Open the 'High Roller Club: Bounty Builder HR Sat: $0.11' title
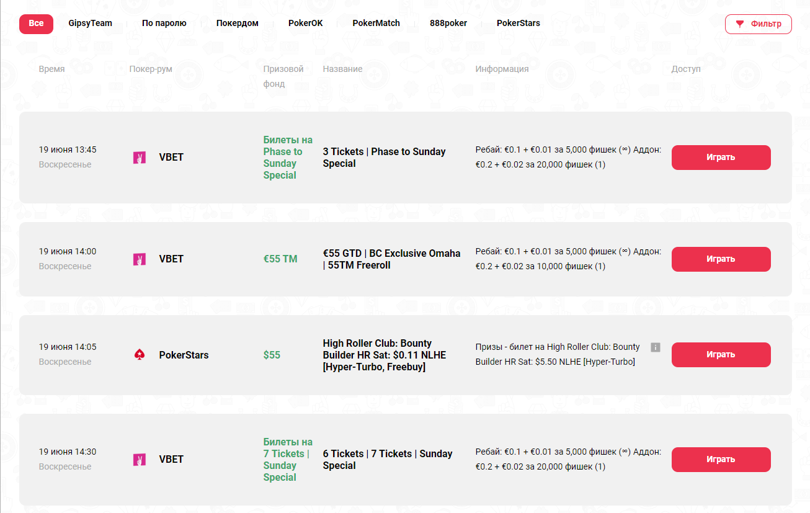 tap(385, 355)
